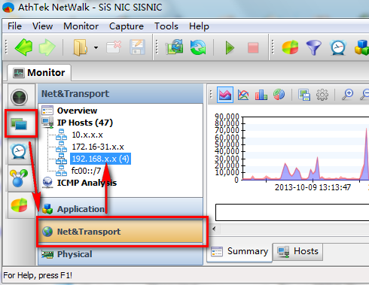Click the alarm clock toolbar icon
The height and width of the screenshot is (285, 369).
[338, 47]
